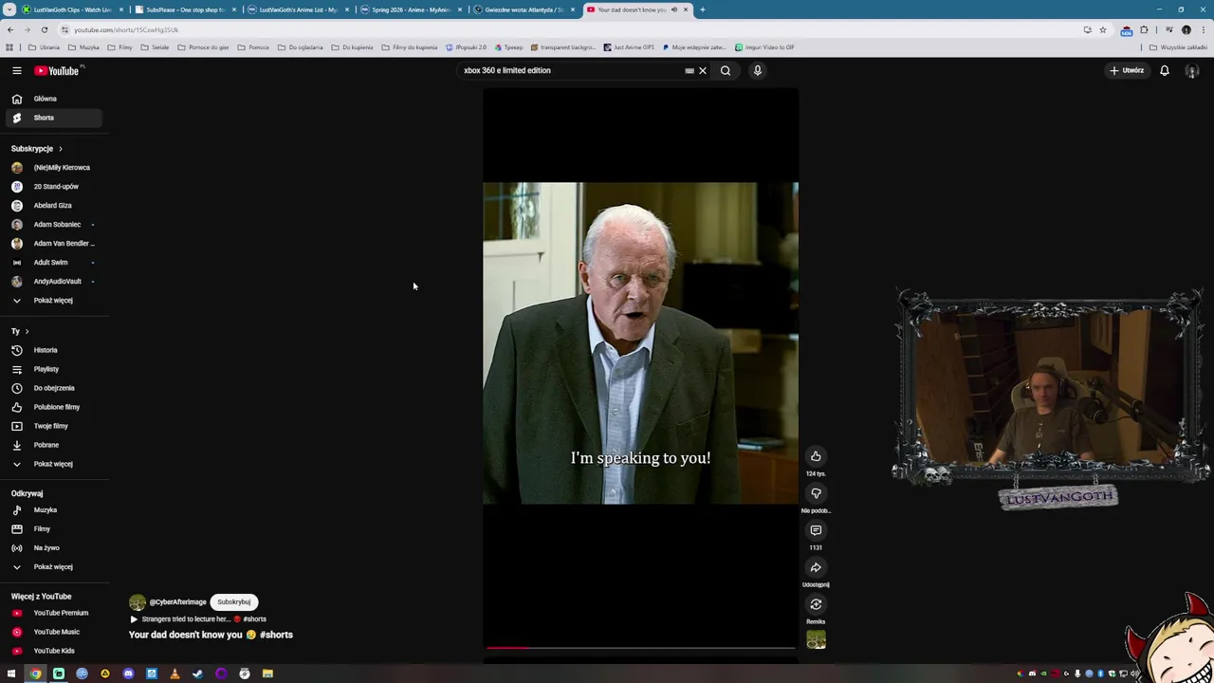This screenshot has width=1214, height=683.
Task: Open 20 Stand-upów subscription
Action: 54,186
